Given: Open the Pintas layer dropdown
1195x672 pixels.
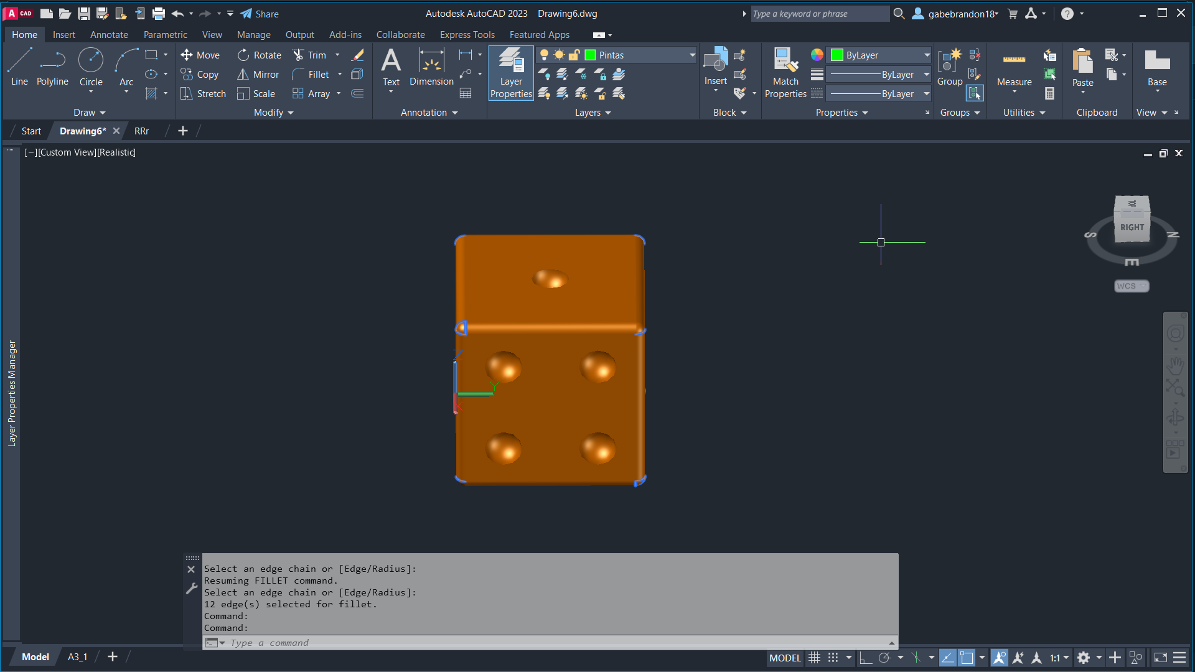Looking at the screenshot, I should coord(691,55).
